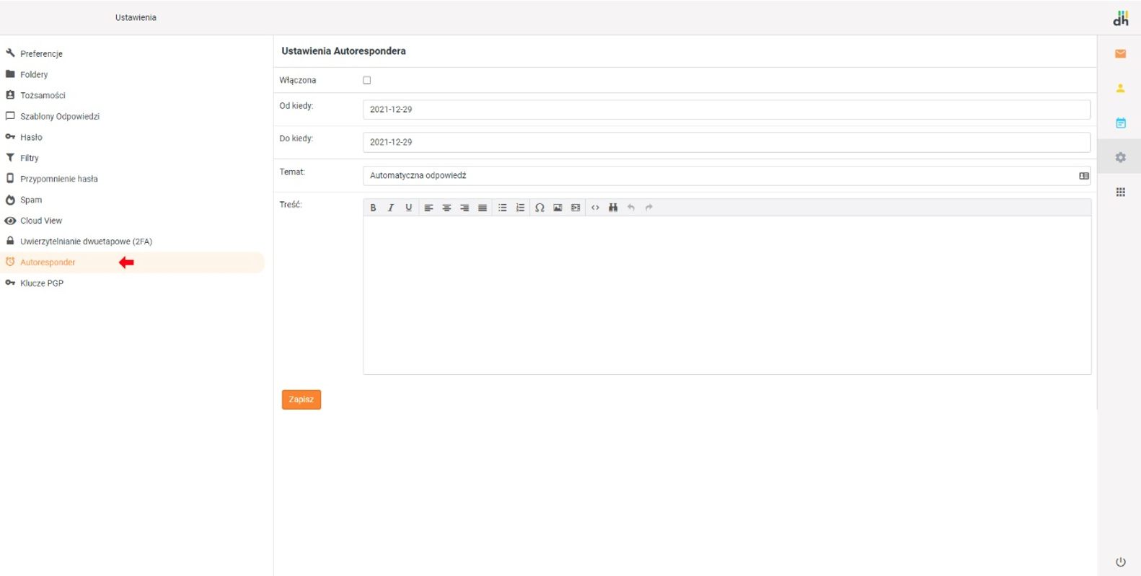
Task: Center align the message text
Action: (x=446, y=208)
